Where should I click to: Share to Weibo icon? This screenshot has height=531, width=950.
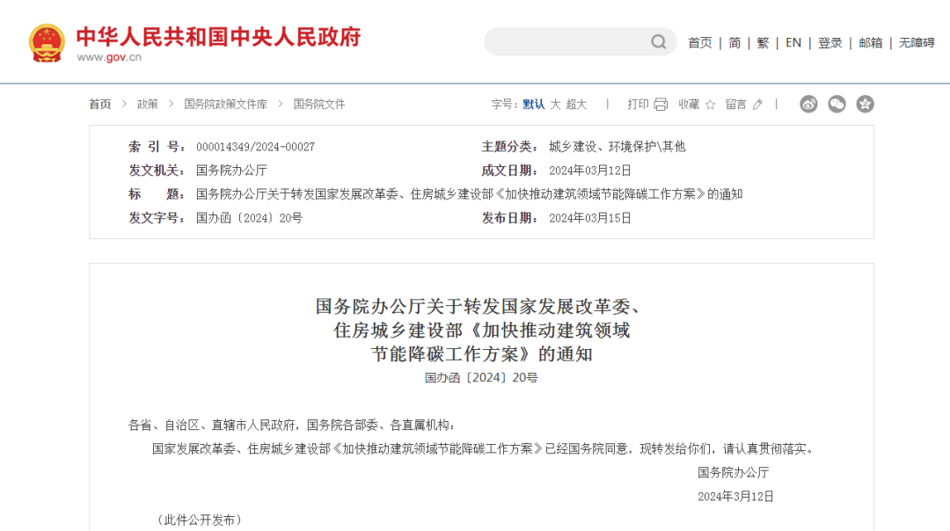808,104
